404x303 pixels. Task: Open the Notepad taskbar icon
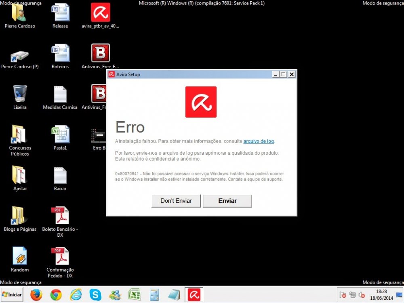174,295
